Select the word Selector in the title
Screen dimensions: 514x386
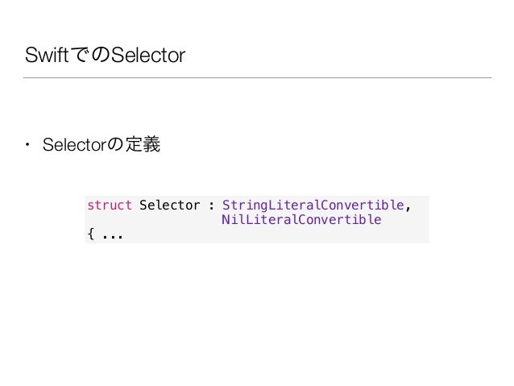148,55
